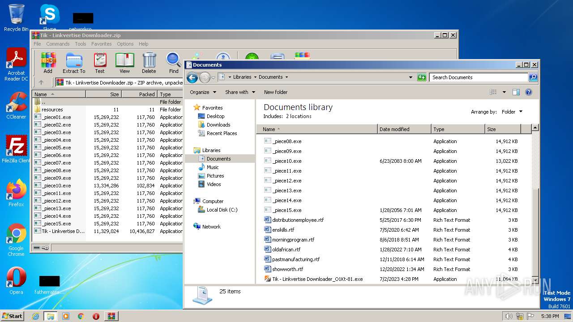The width and height of the screenshot is (573, 322).
Task: Open the Share with dropdown
Action: click(240, 92)
